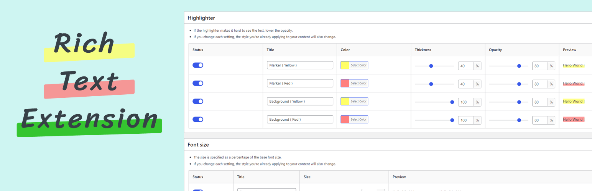Image resolution: width=592 pixels, height=191 pixels.
Task: Click opacity slider handle for Background ( Yellow )
Action: [x=519, y=102]
